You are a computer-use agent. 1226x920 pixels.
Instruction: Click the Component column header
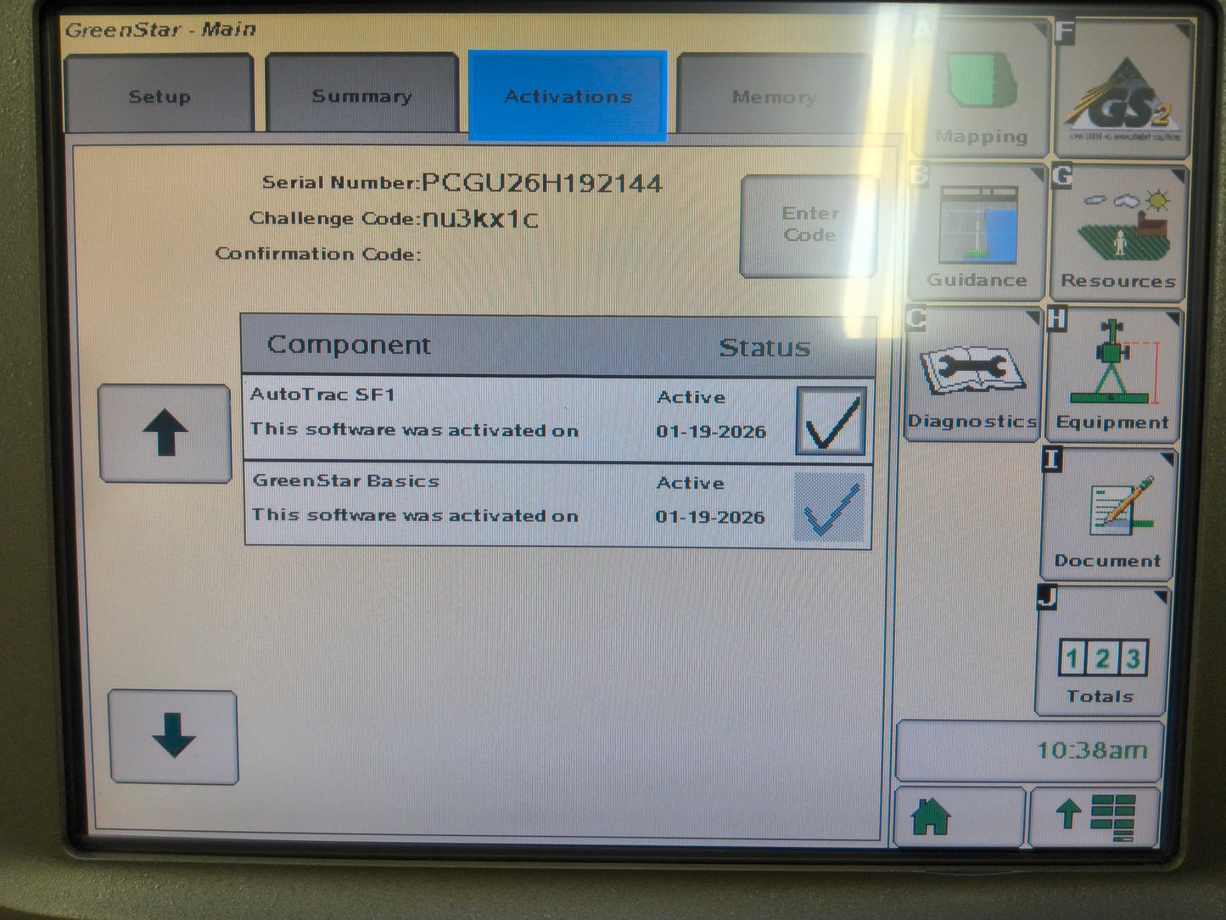[x=349, y=345]
